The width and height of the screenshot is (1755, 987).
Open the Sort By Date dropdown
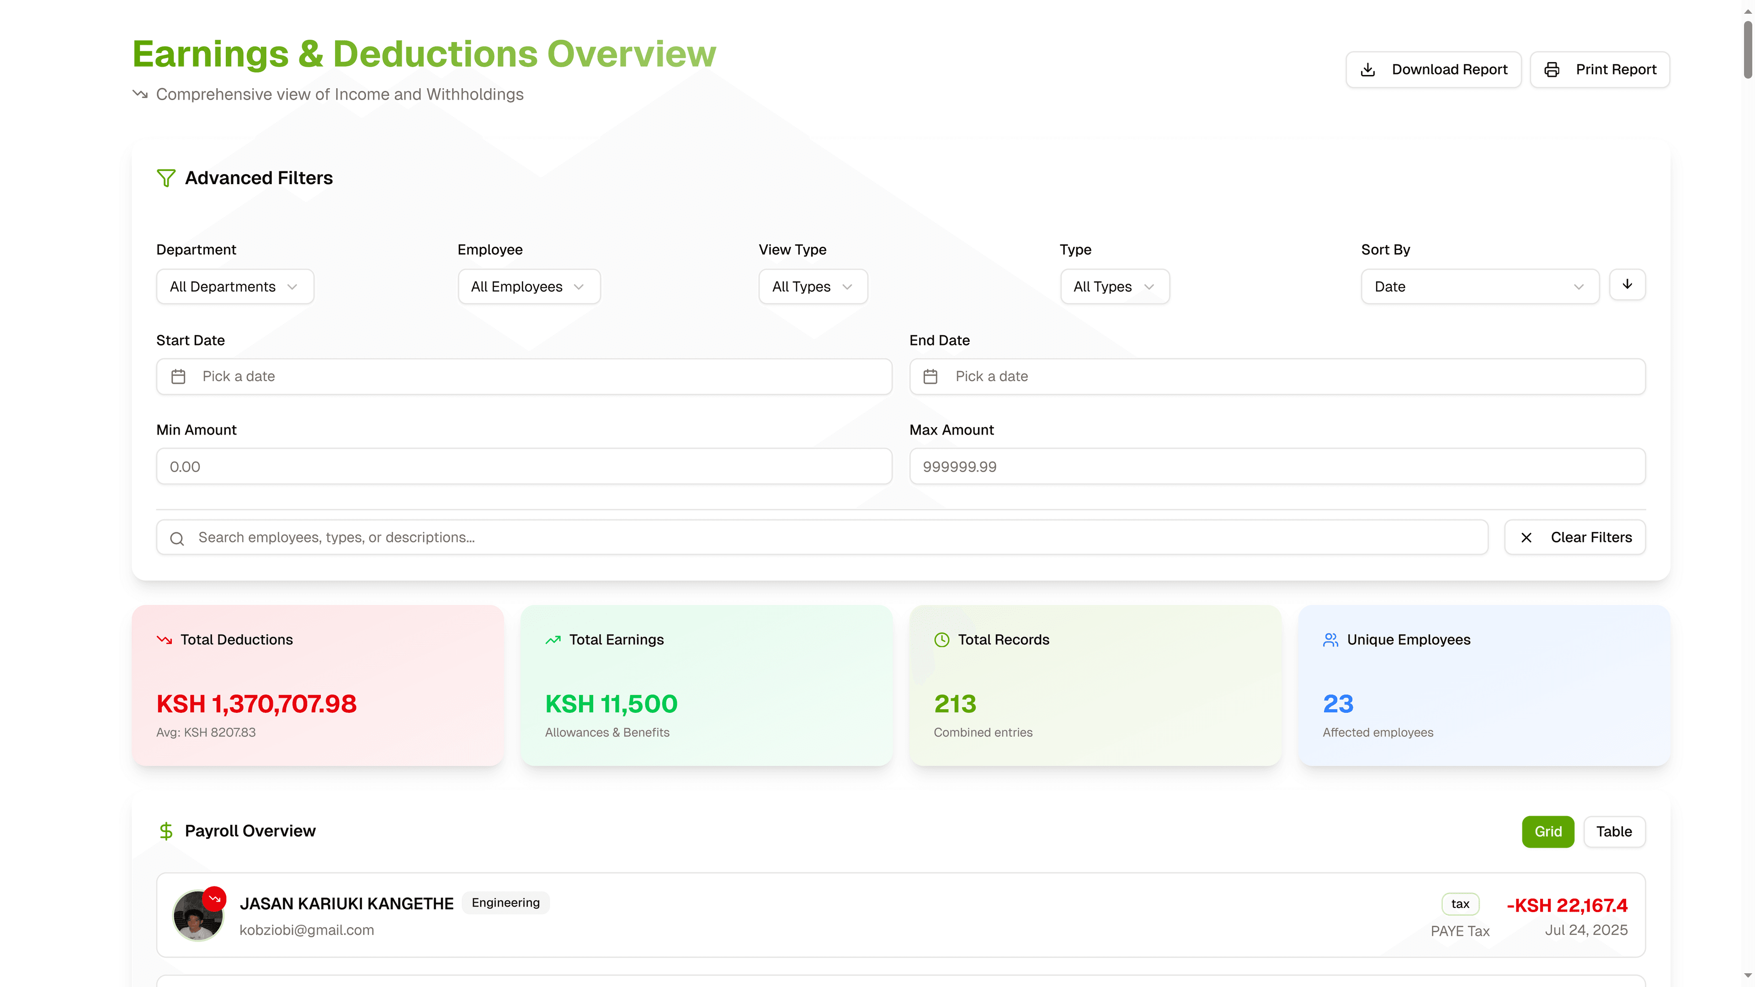click(x=1480, y=287)
